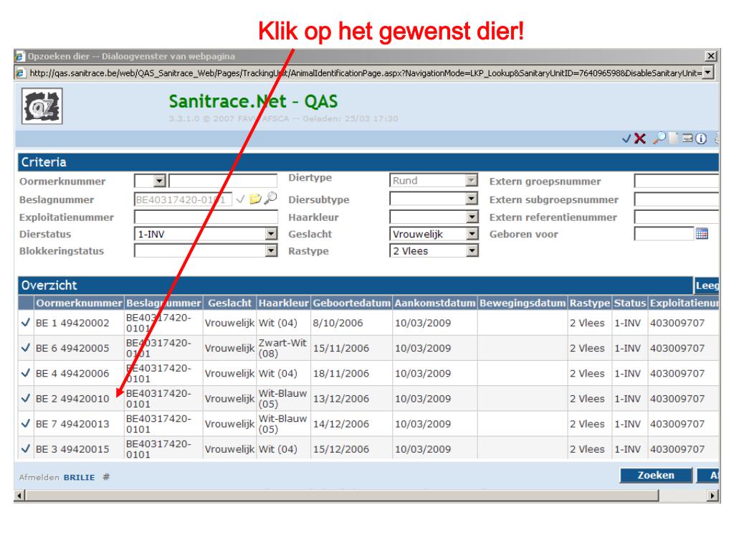Select row checkmark for BE 3 49420015
The height and width of the screenshot is (551, 734).
(26, 449)
